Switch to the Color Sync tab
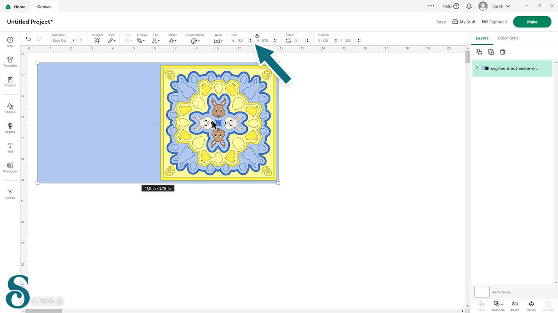Image resolution: width=558 pixels, height=313 pixels. click(x=508, y=38)
